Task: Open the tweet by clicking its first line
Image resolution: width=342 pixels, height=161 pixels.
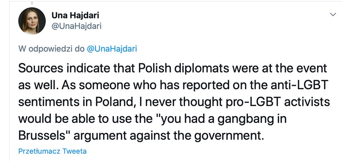Action: click(x=173, y=68)
